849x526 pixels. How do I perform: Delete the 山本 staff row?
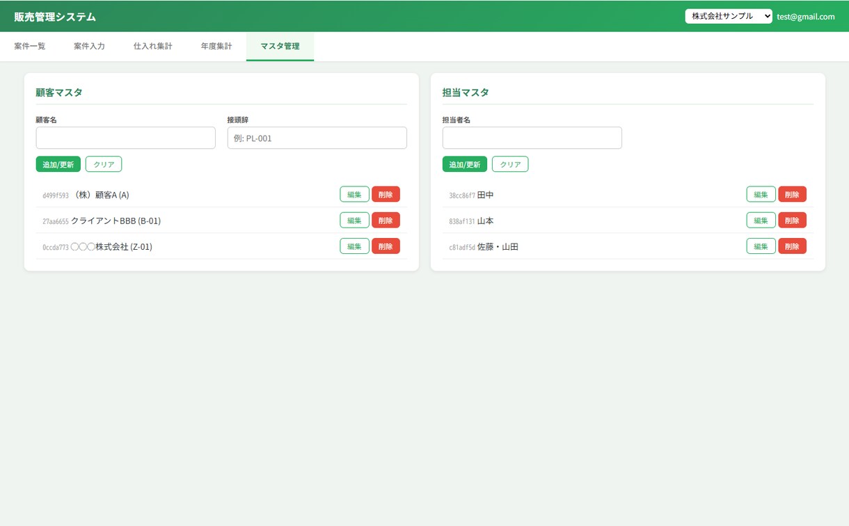[x=792, y=220]
